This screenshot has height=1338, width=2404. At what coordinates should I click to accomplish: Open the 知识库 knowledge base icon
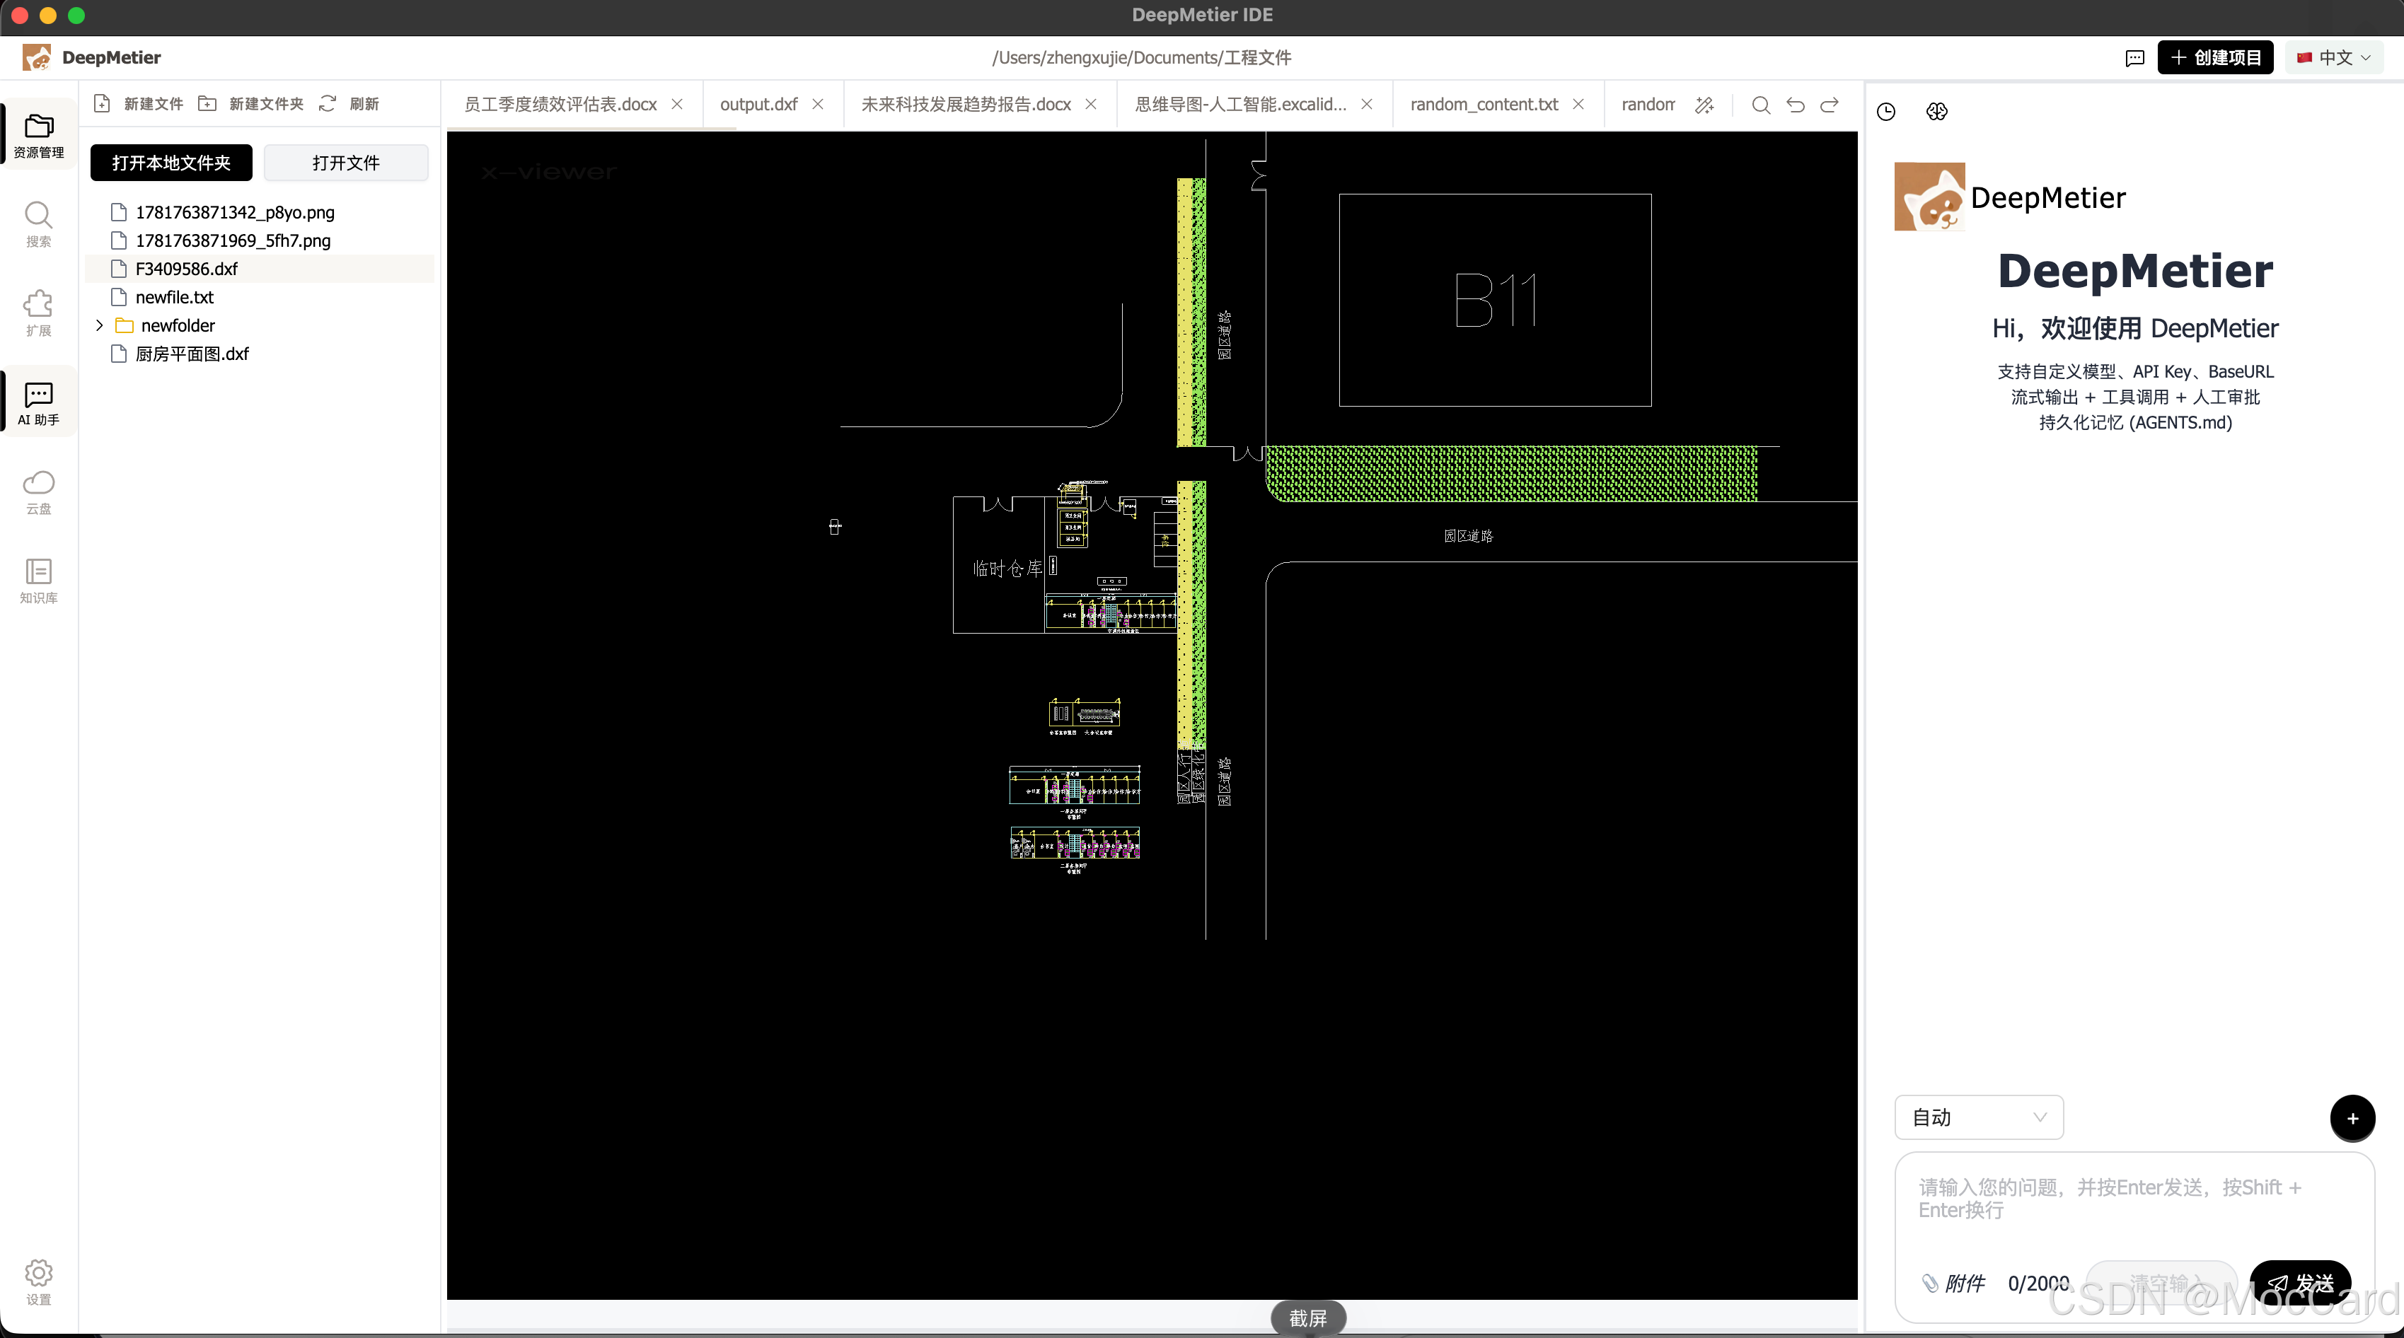pyautogui.click(x=38, y=579)
